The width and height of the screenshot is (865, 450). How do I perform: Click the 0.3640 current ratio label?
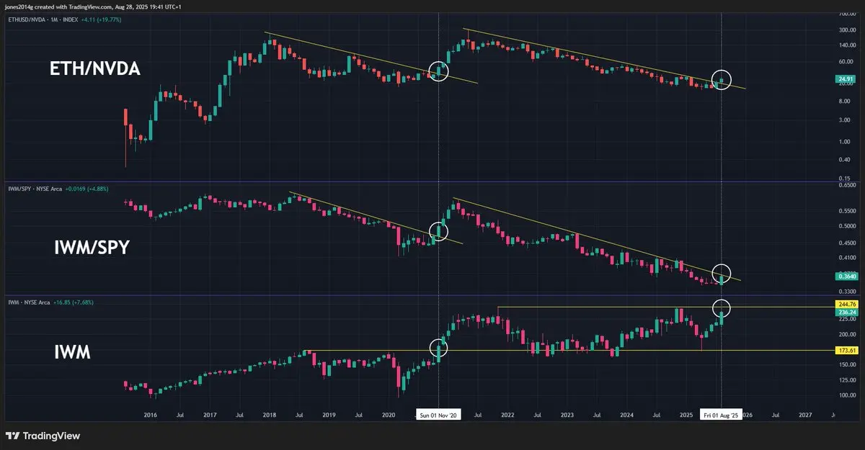click(846, 276)
